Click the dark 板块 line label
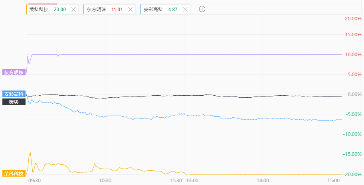This screenshot has height=185, width=364. point(14,102)
